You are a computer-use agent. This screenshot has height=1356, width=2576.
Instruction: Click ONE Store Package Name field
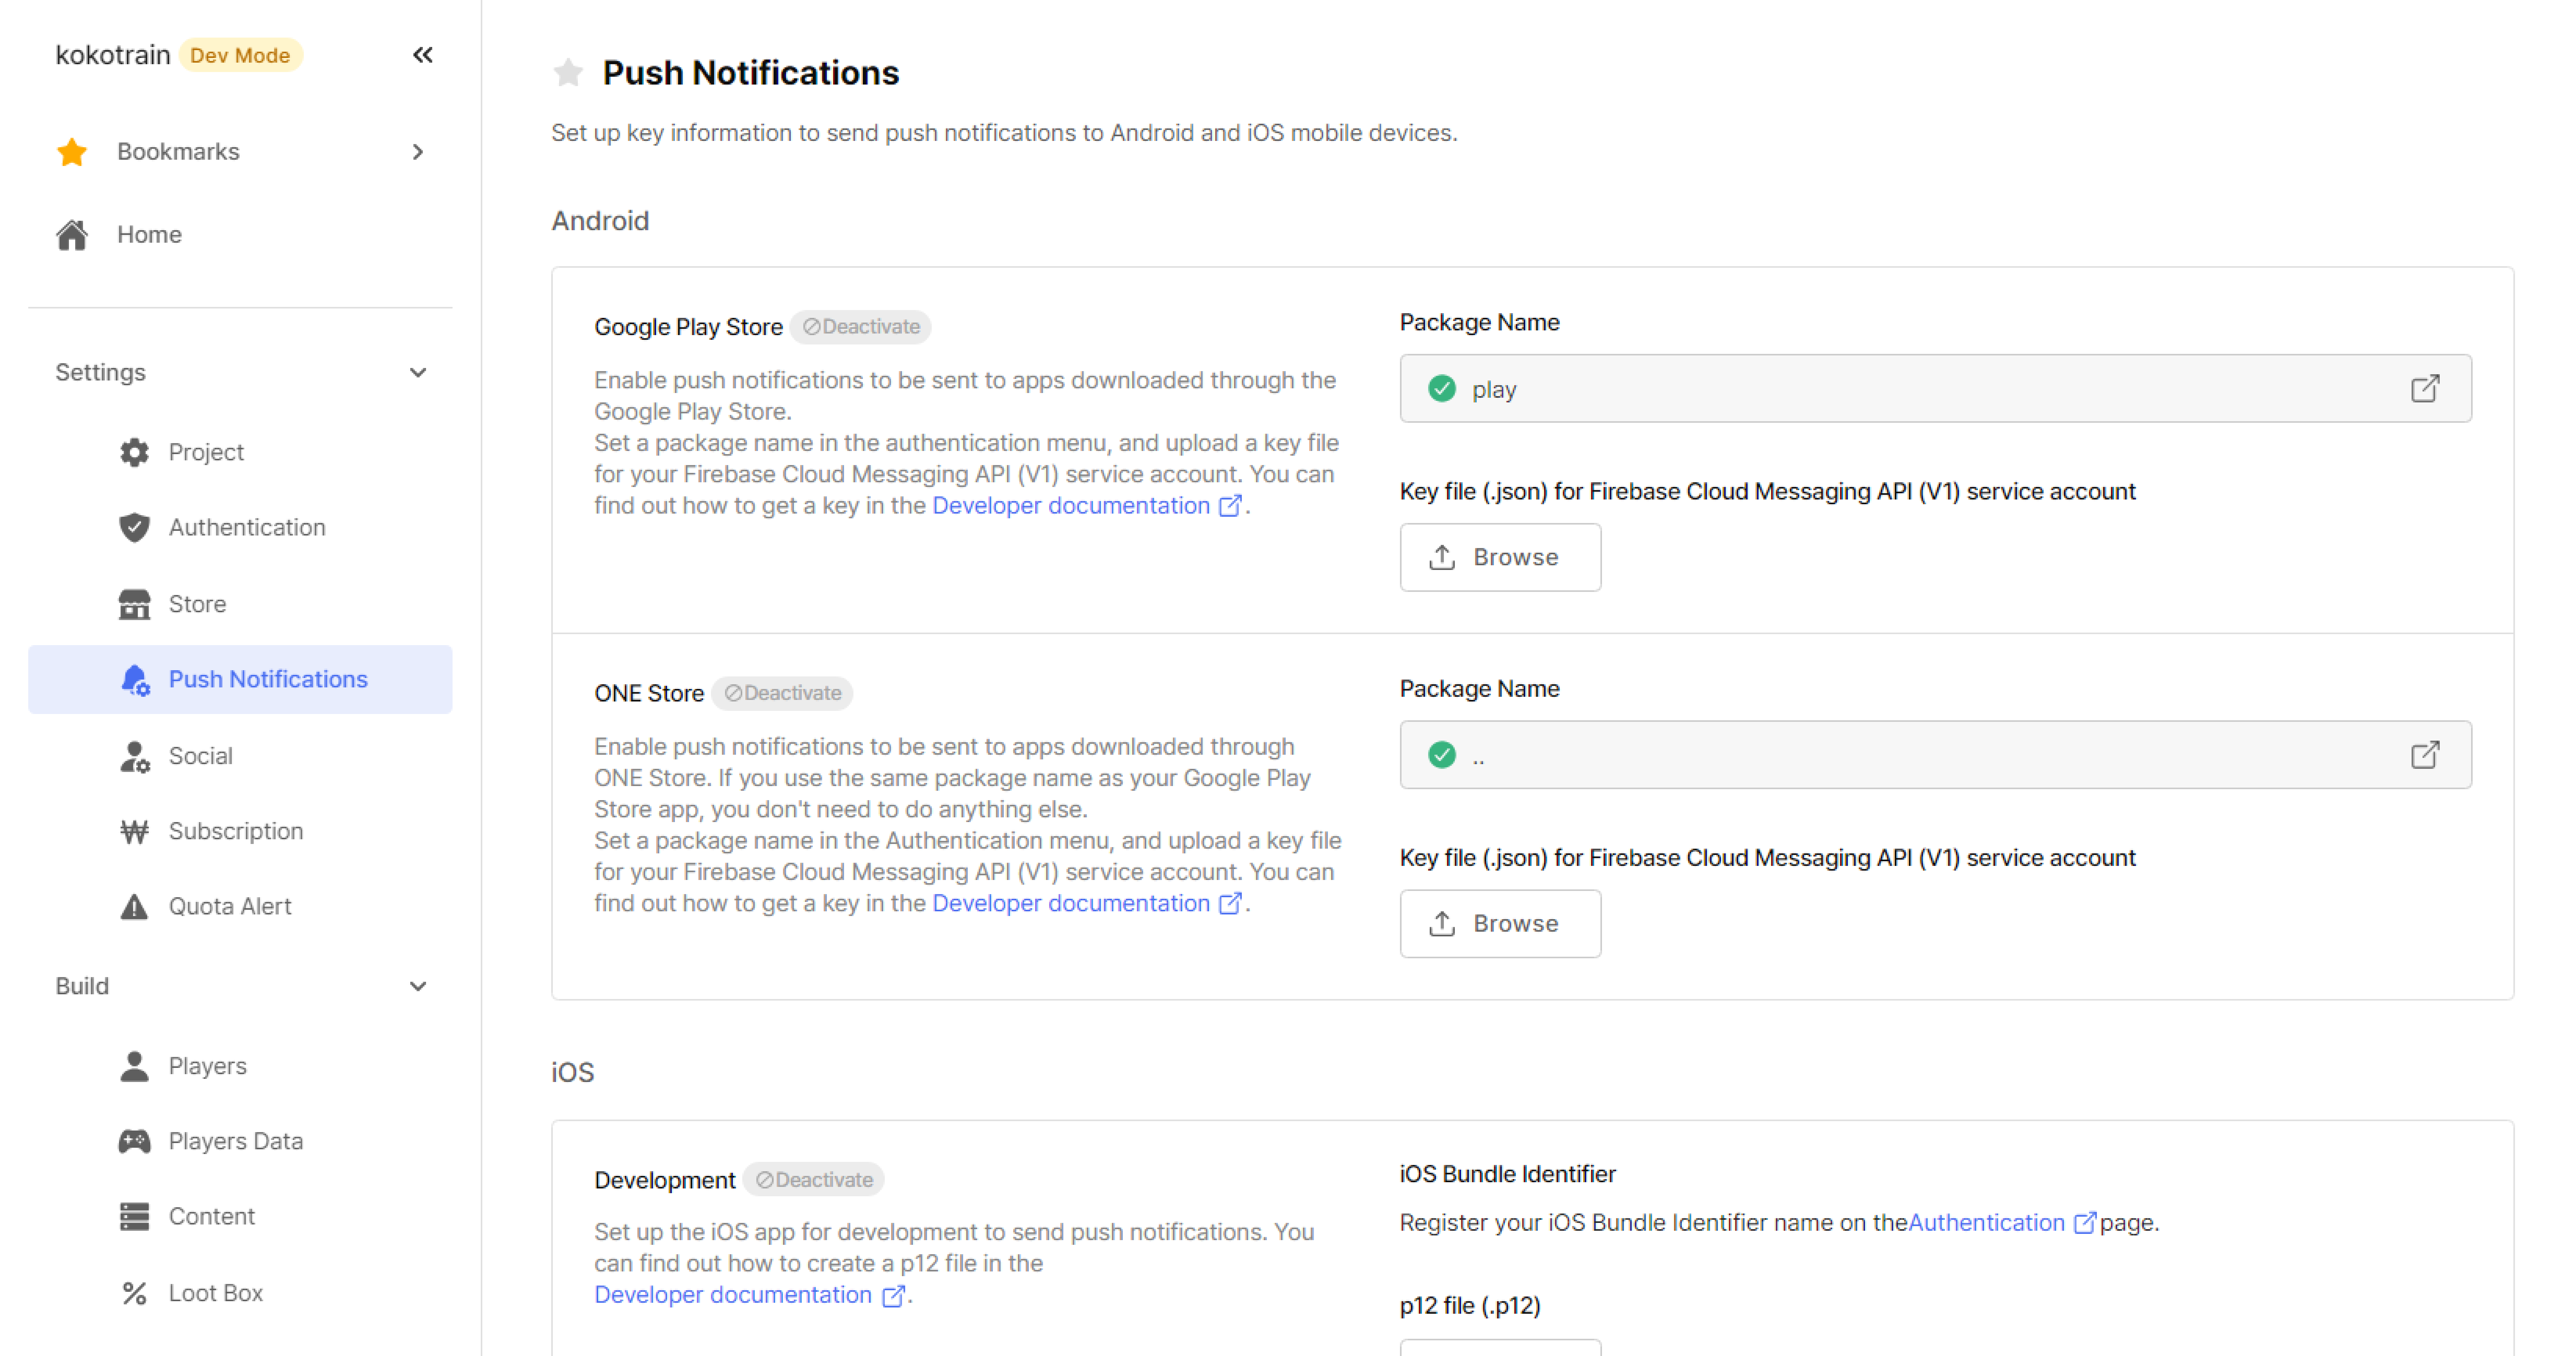[x=1935, y=755]
